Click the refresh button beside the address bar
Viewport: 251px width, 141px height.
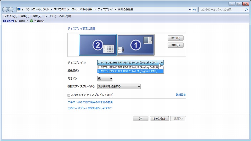point(195,10)
